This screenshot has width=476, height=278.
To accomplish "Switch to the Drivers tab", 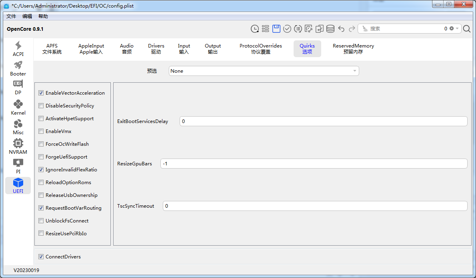I will pos(156,49).
